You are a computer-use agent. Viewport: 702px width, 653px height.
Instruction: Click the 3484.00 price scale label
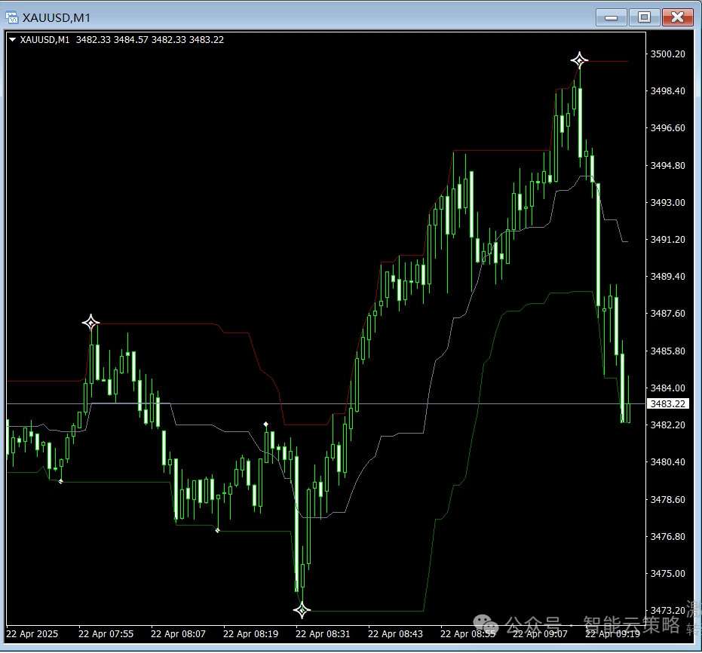click(667, 388)
